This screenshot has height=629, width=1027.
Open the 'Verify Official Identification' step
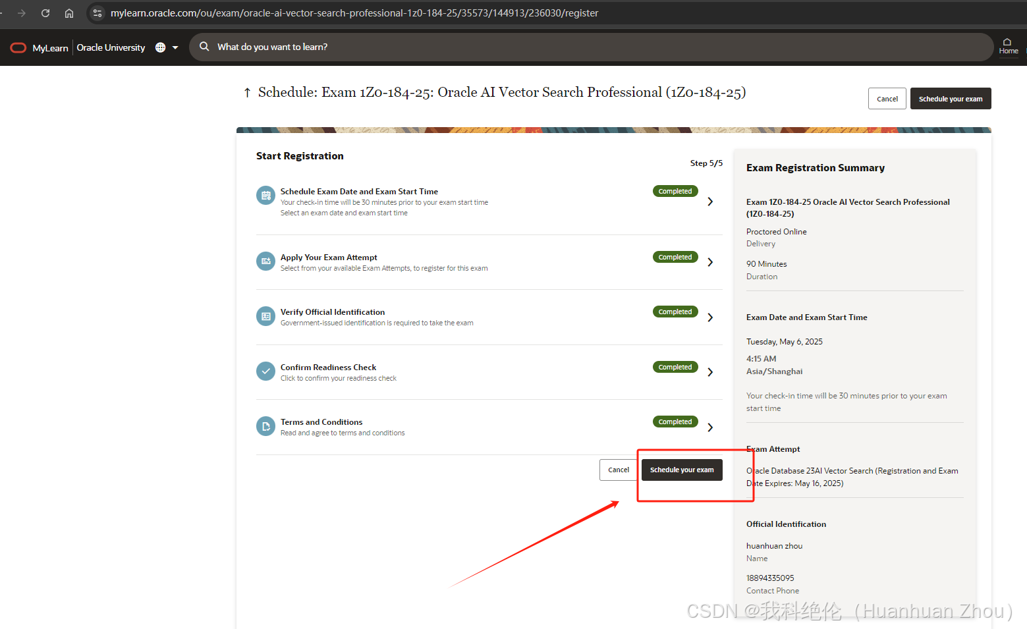333,312
